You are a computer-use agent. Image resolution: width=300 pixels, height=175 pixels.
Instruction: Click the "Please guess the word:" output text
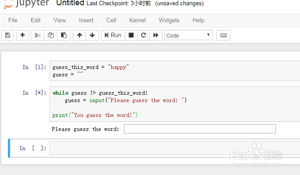pos(85,129)
